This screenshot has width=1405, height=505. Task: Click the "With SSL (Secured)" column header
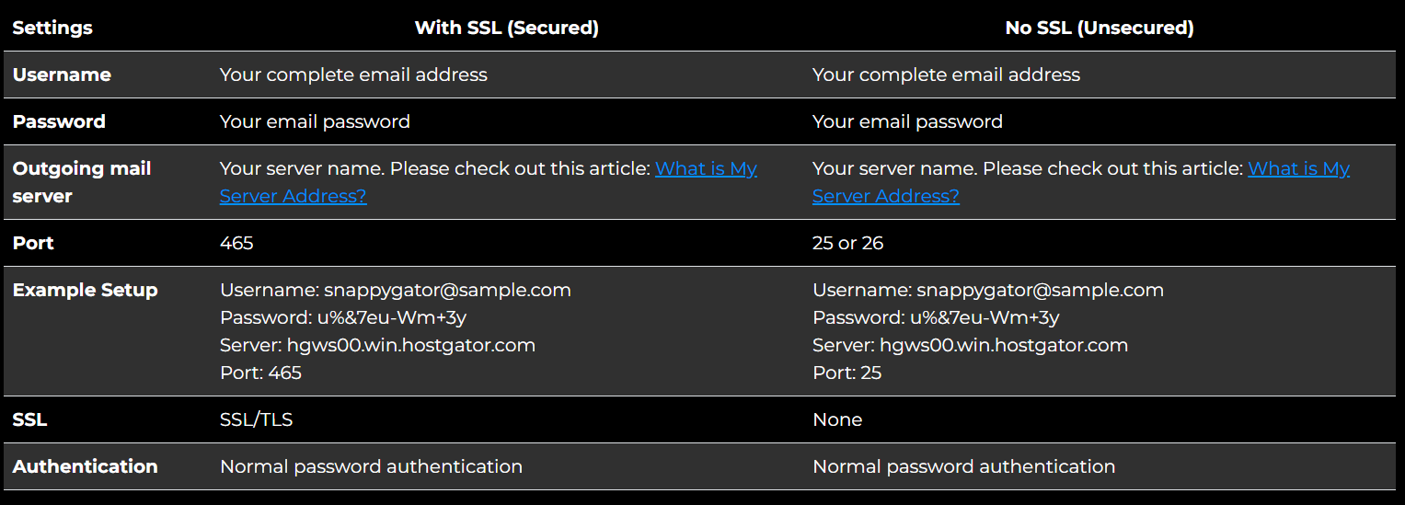pos(507,28)
